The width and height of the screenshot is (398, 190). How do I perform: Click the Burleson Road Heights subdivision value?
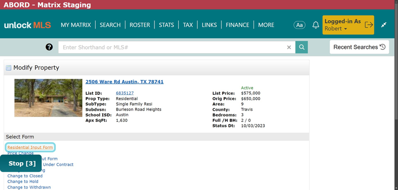tap(139, 109)
